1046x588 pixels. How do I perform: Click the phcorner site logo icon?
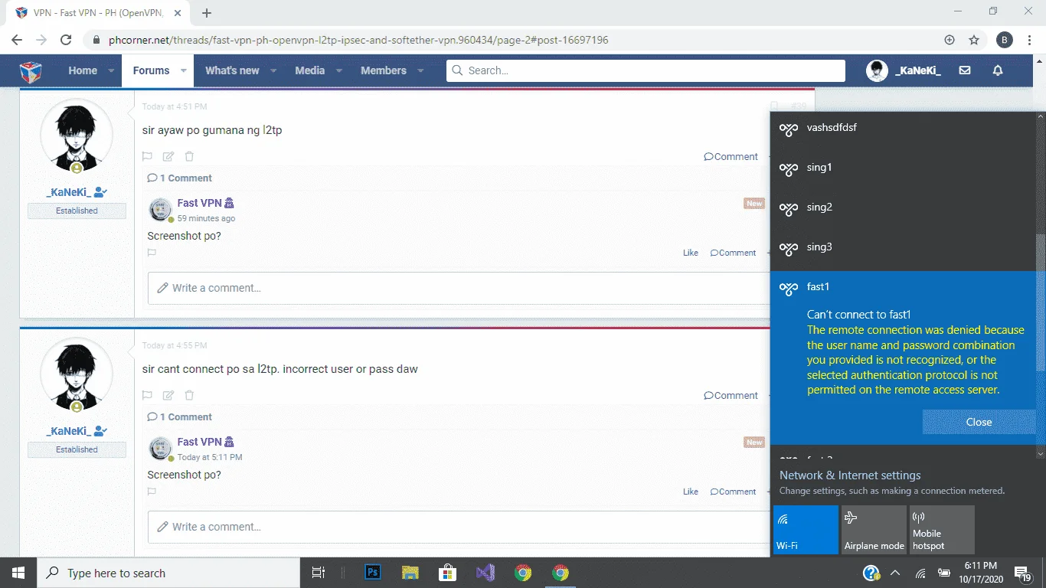point(31,70)
